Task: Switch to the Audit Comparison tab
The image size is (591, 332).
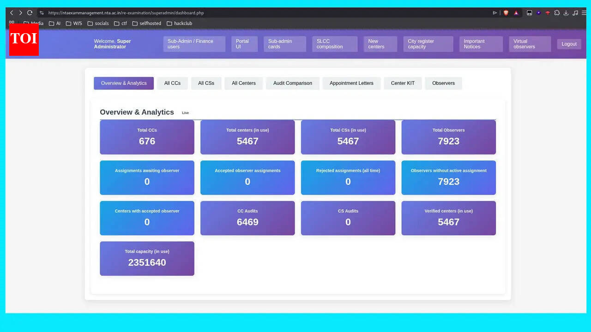Action: [x=293, y=83]
